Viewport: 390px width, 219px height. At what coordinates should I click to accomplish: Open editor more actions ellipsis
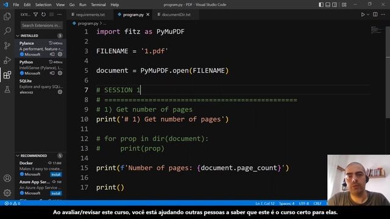[383, 15]
